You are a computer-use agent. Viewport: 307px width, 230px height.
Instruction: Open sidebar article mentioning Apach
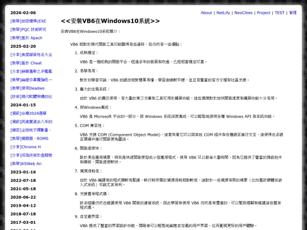(x=26, y=38)
